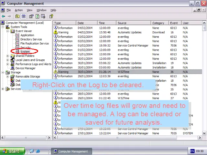Click the Forward arrow toolbar icon
Image resolution: width=207 pixels, height=155 pixels.
click(x=9, y=16)
